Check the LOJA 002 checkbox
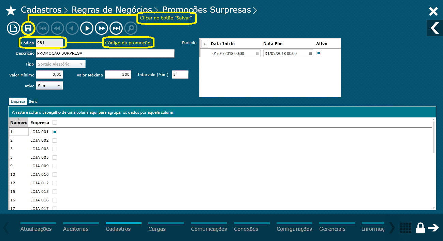 point(55,140)
